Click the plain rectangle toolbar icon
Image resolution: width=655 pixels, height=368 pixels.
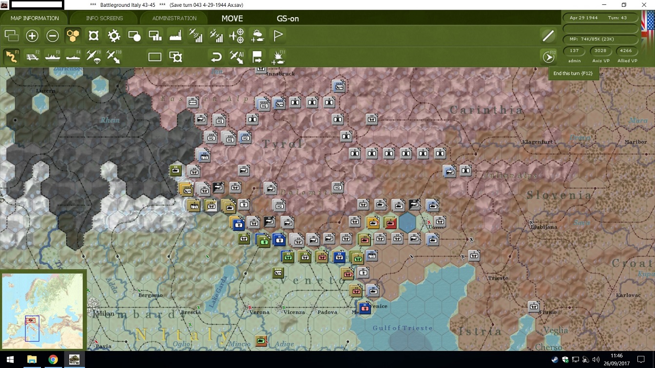coord(155,57)
